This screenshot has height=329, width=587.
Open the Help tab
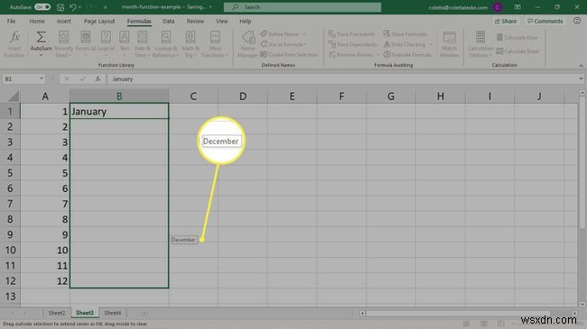(246, 22)
